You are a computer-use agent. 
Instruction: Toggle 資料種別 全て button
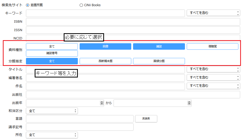[x=52, y=46]
